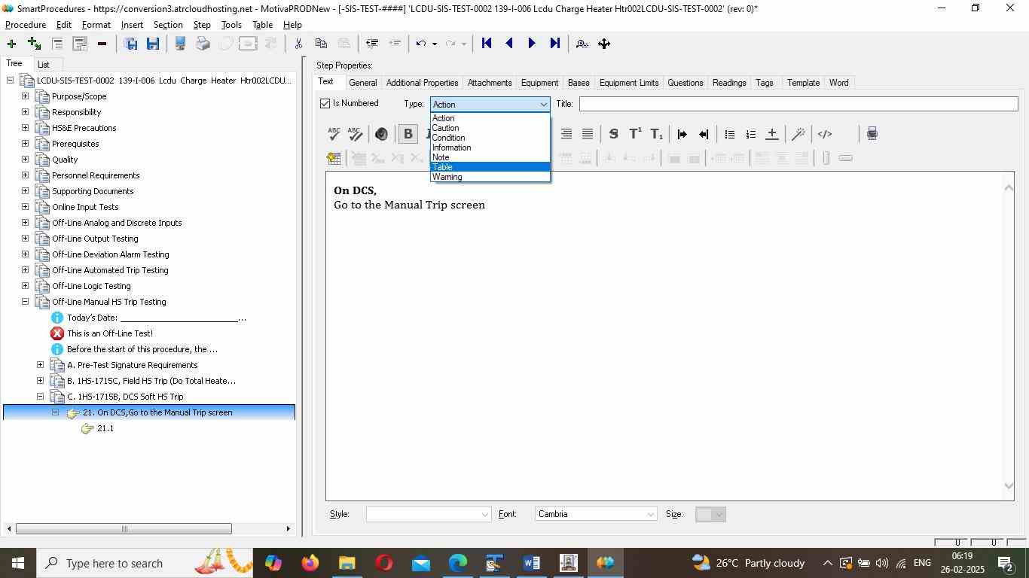The image size is (1029, 578).
Task: Select step 21.1 in tree
Action: click(x=105, y=428)
